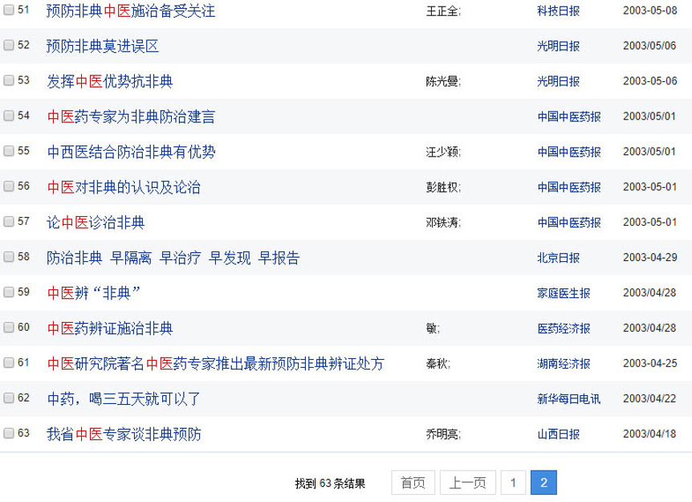Check the box for result 59
The image size is (692, 502).
(x=9, y=292)
